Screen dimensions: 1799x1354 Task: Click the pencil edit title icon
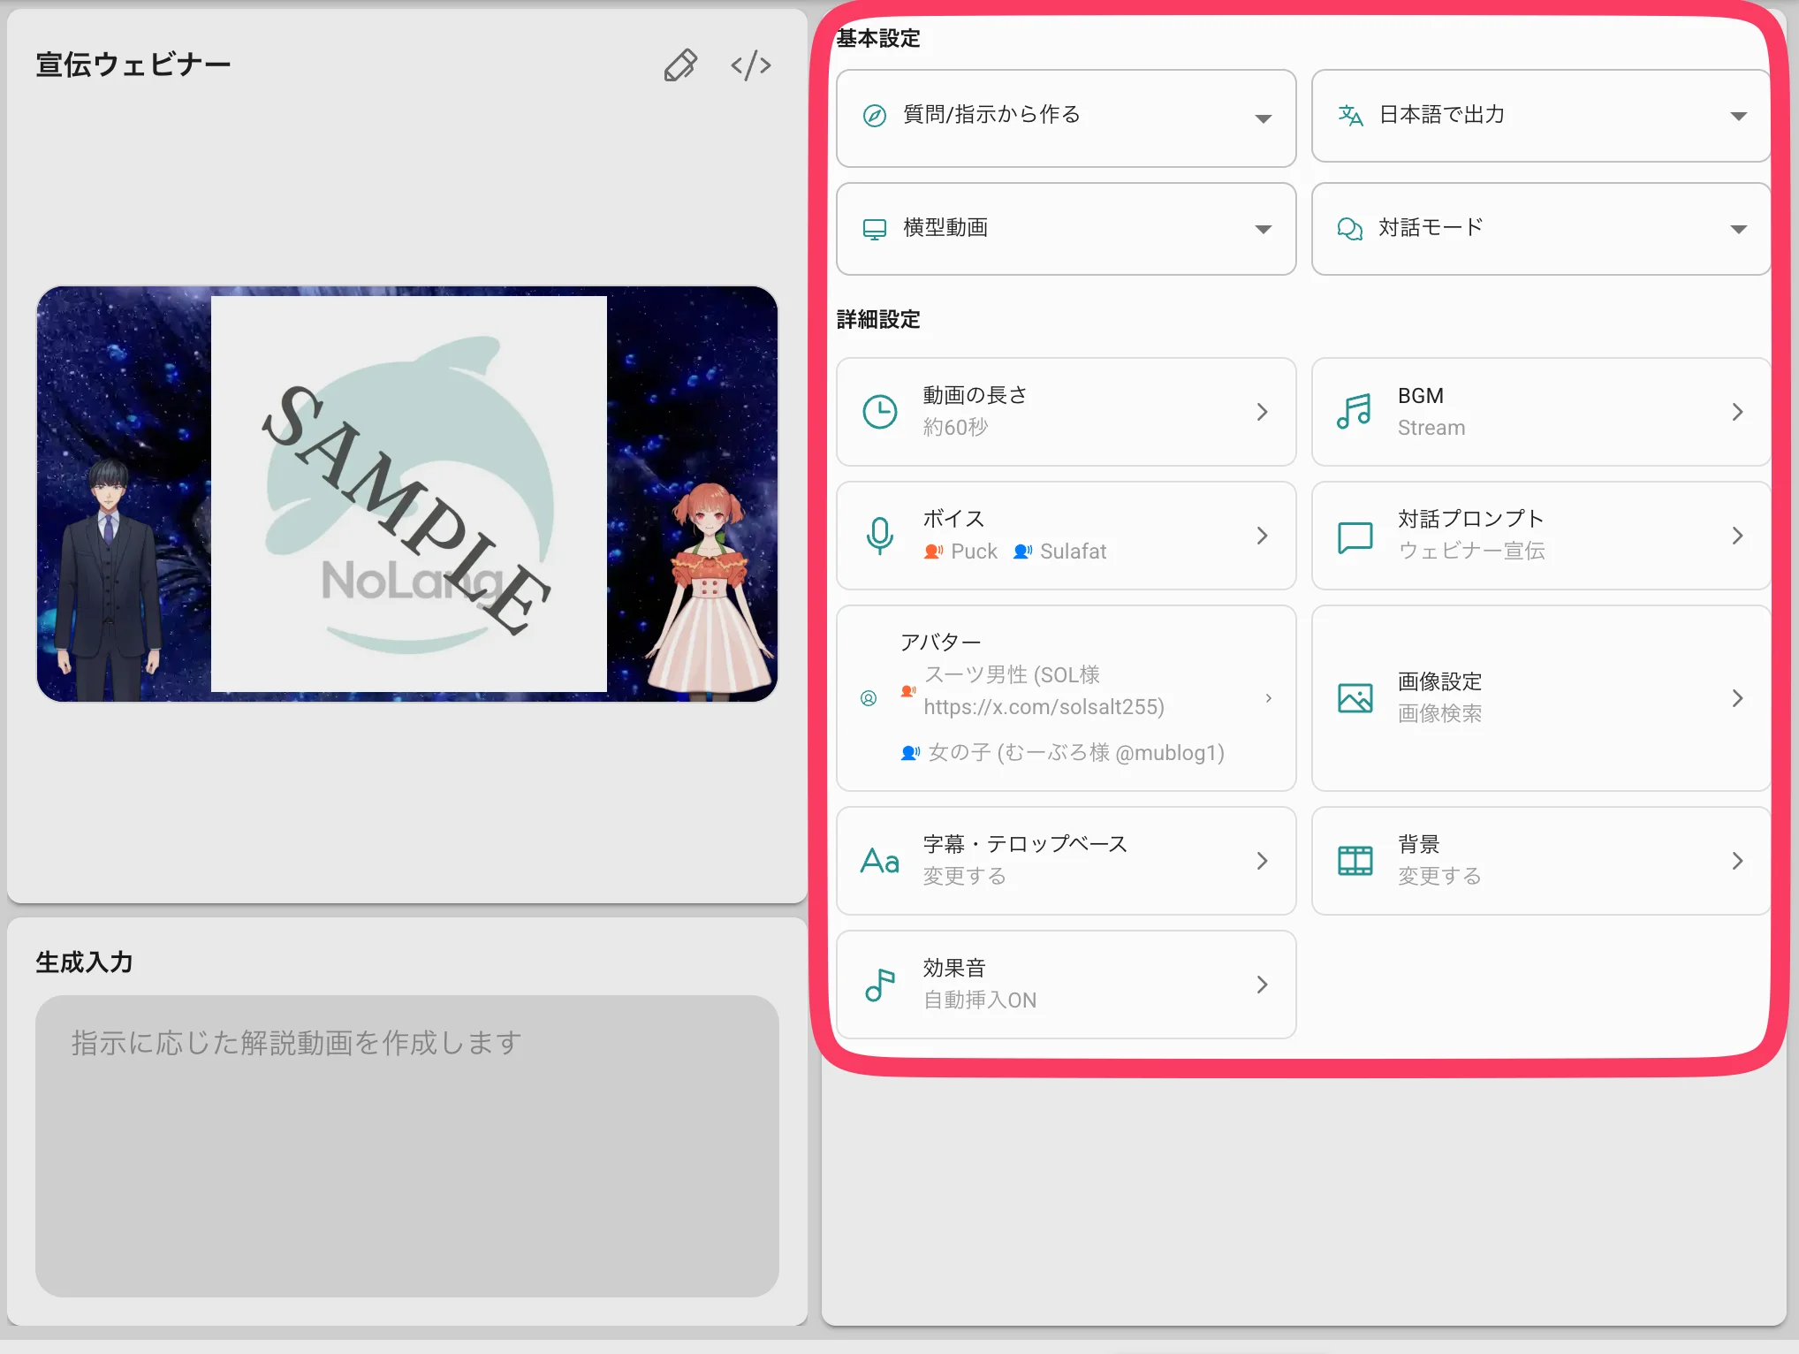point(680,65)
